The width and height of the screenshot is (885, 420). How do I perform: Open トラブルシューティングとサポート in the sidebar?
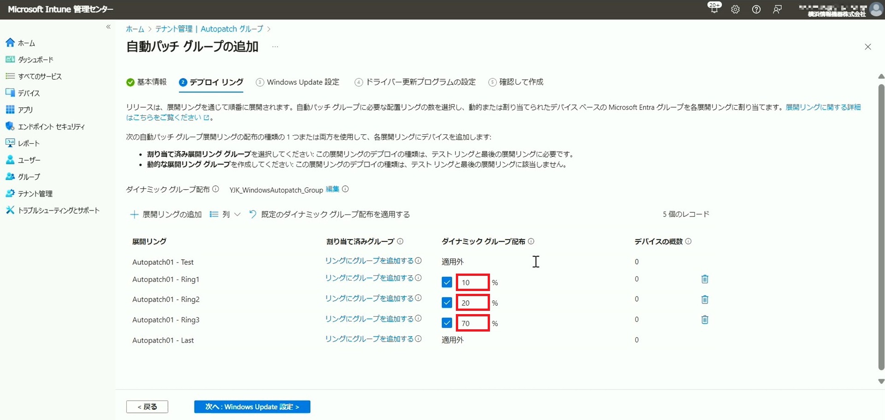coord(53,210)
